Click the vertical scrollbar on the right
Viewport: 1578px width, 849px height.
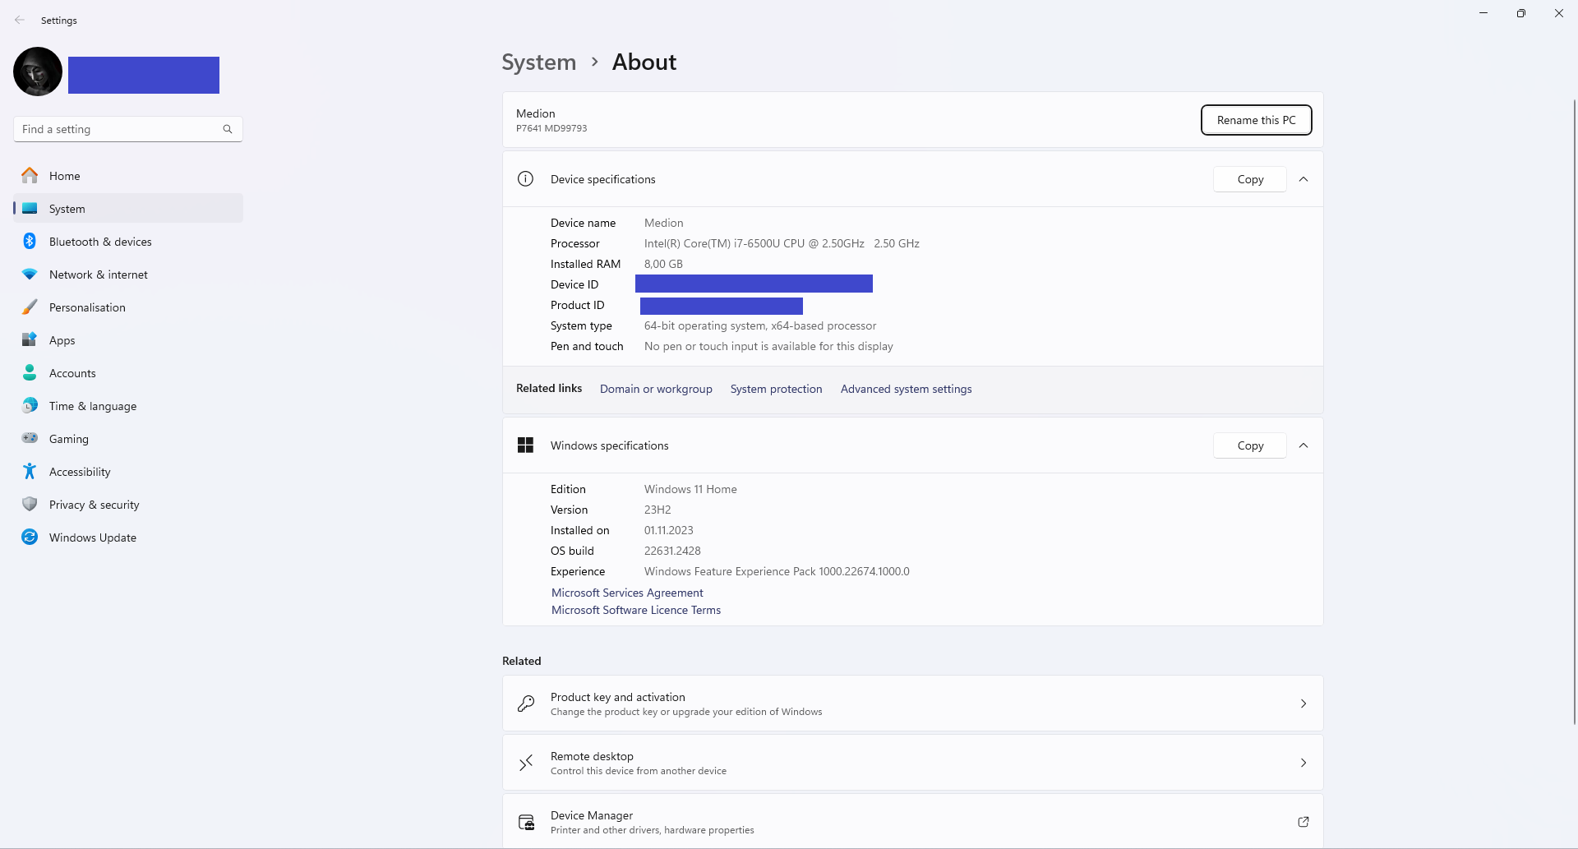point(1574,411)
